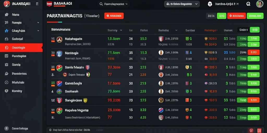
Task: Toggle the red odds button in Nentaogin row
Action: [253, 52]
